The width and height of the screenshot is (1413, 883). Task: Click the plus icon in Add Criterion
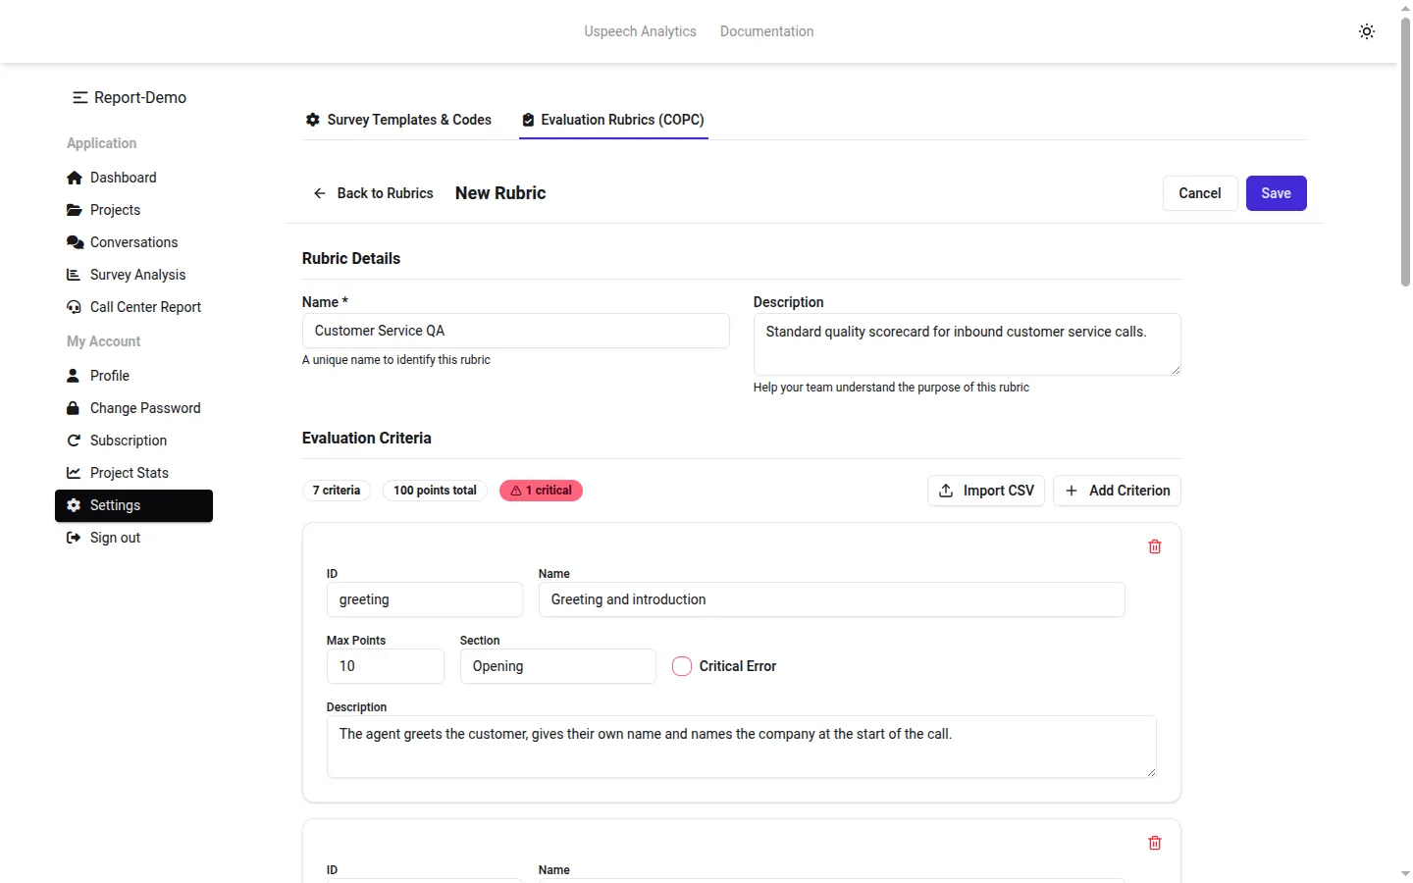click(x=1072, y=491)
